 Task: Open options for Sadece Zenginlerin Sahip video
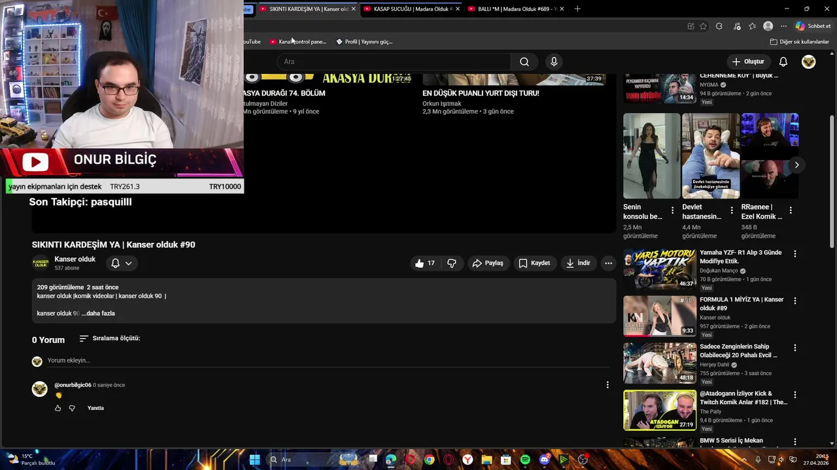(795, 348)
